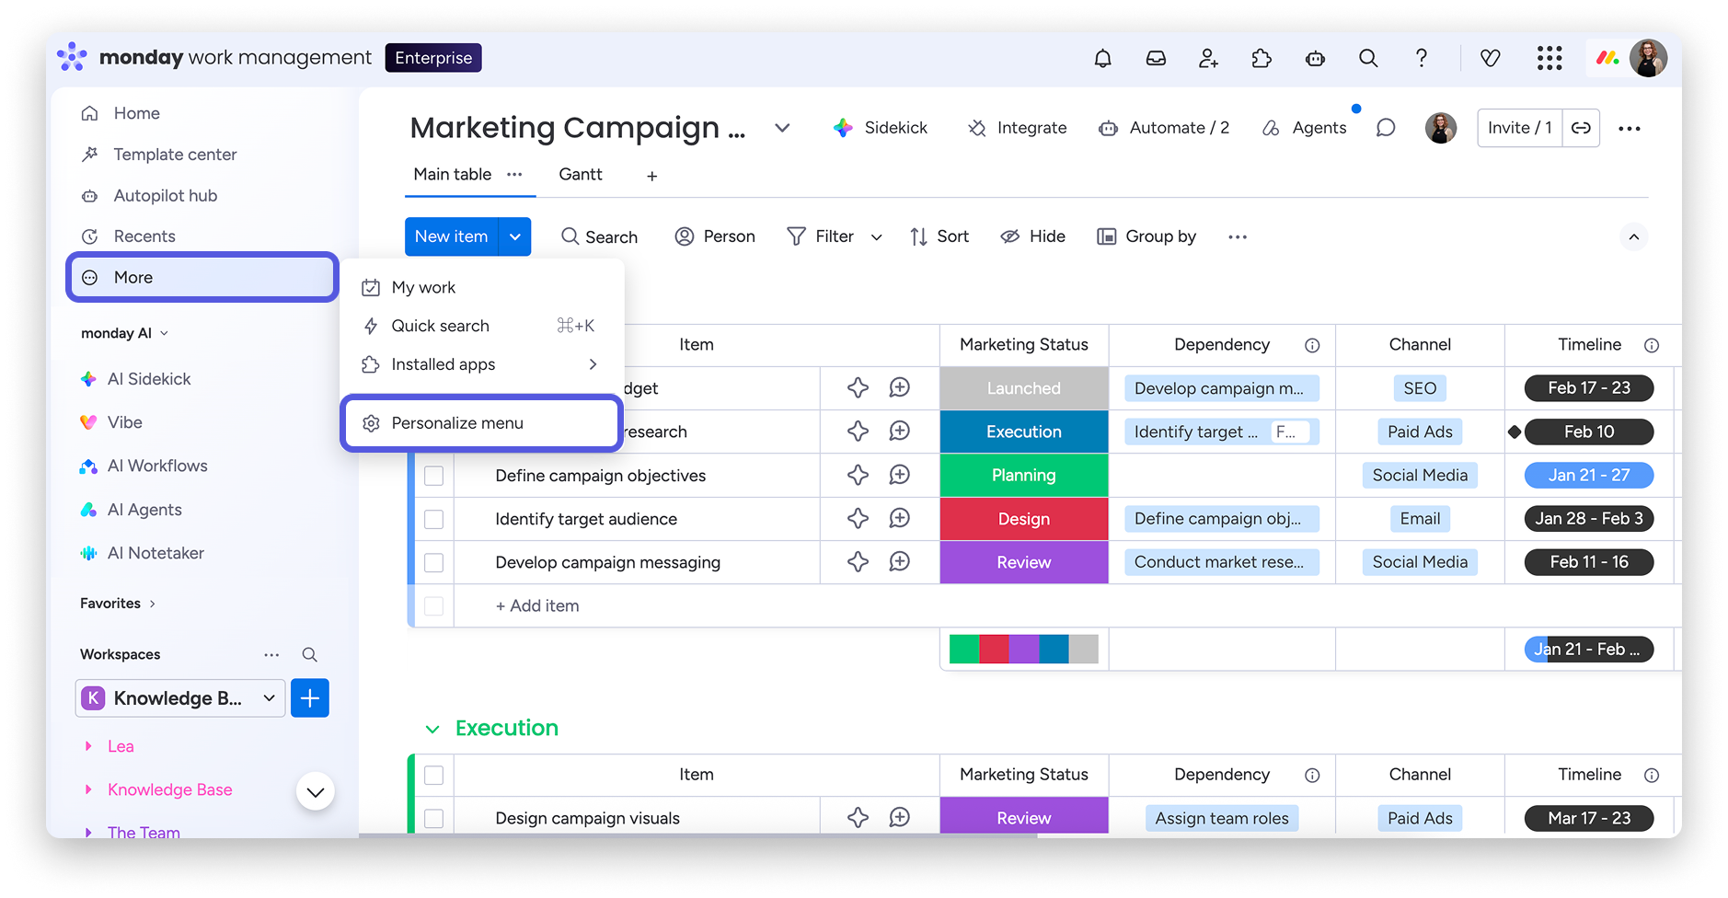Tick the Execution group header checkbox

pyautogui.click(x=433, y=776)
